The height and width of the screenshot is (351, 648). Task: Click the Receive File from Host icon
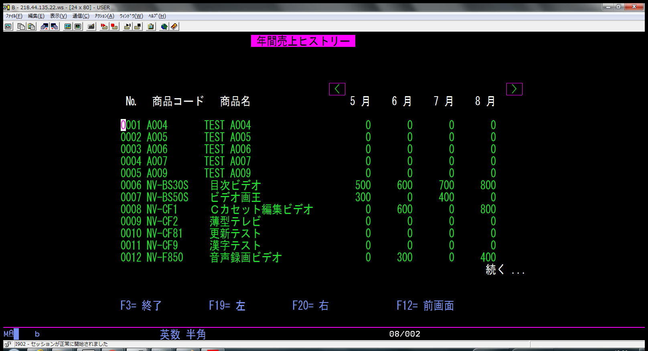(x=55, y=26)
